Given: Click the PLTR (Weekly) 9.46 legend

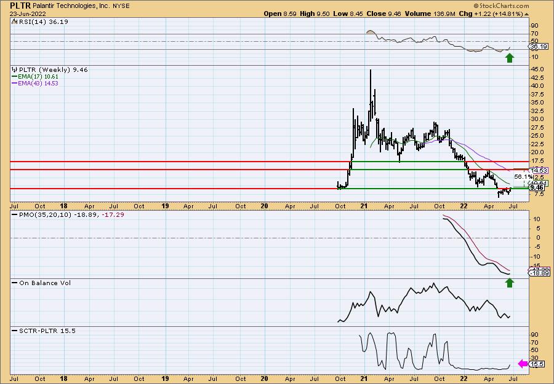Looking at the screenshot, I should pos(53,70).
